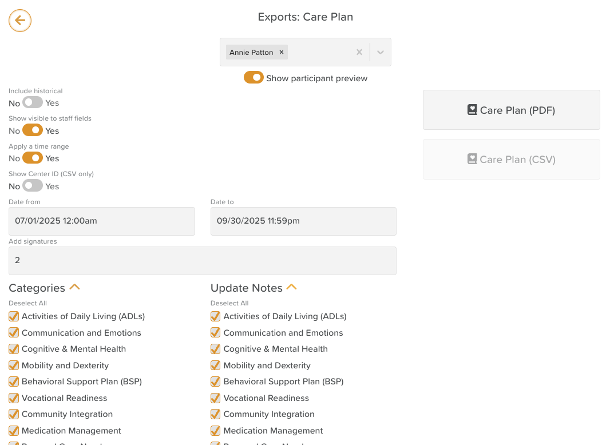Export Care Plan as PDF

tap(511, 110)
